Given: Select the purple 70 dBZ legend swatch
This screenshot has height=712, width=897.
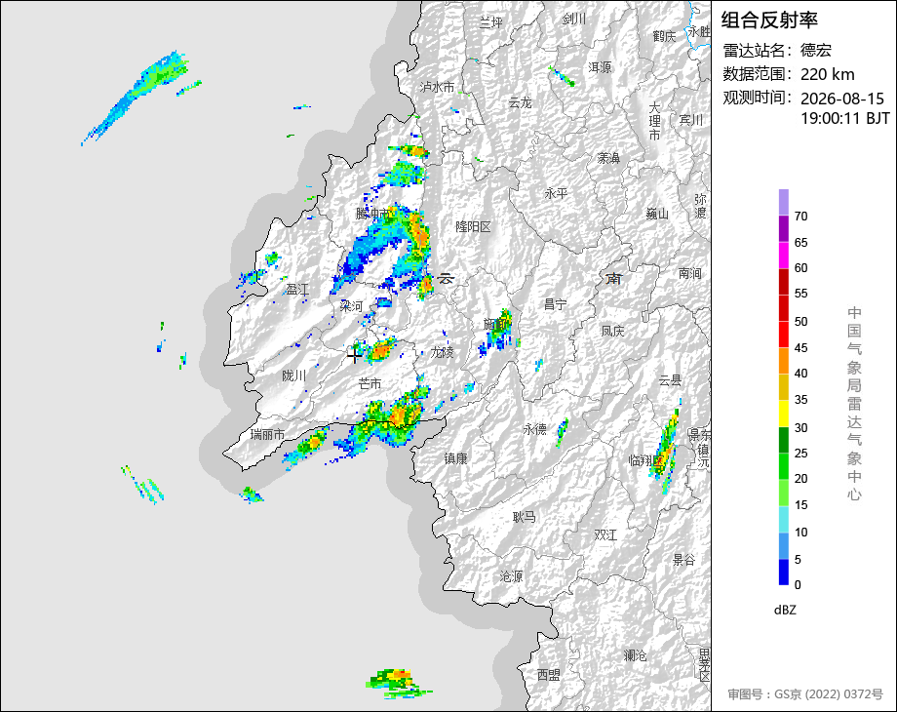Looking at the screenshot, I should (784, 203).
